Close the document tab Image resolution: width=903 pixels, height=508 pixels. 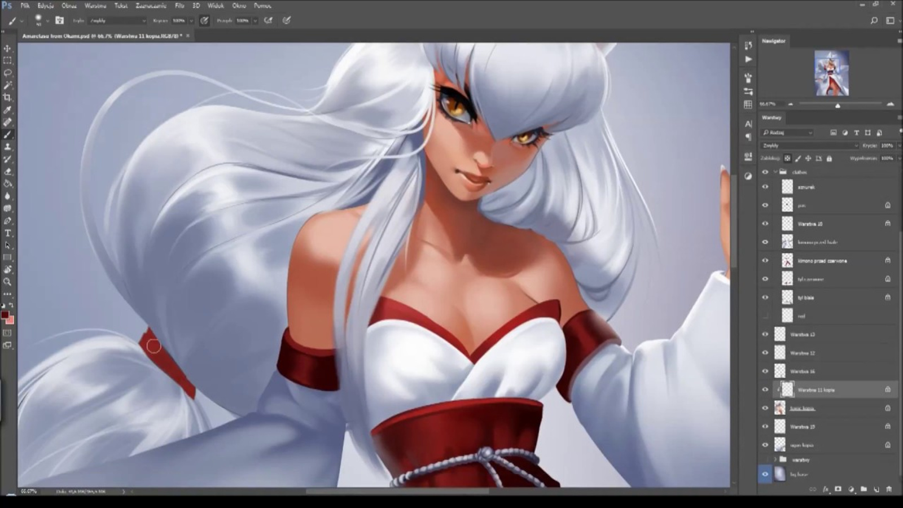(188, 36)
